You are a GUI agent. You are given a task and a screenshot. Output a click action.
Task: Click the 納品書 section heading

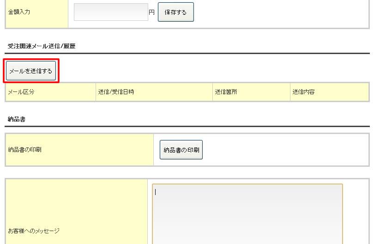(17, 119)
